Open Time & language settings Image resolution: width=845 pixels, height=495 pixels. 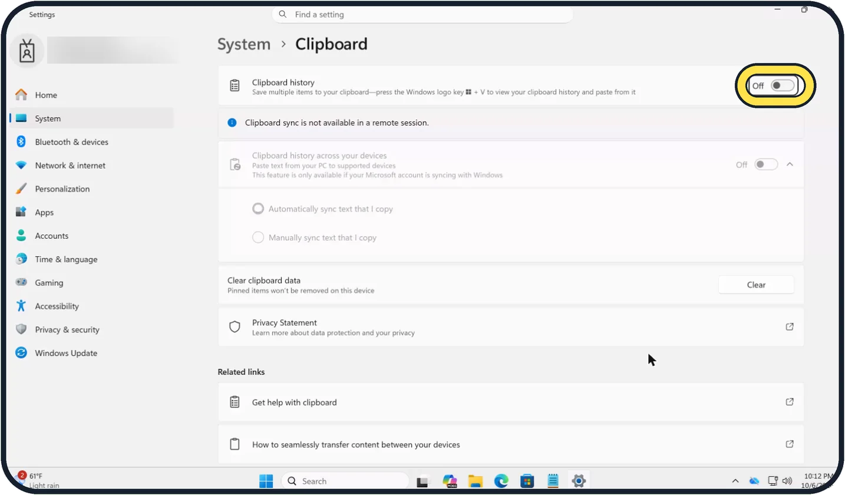[91, 259]
